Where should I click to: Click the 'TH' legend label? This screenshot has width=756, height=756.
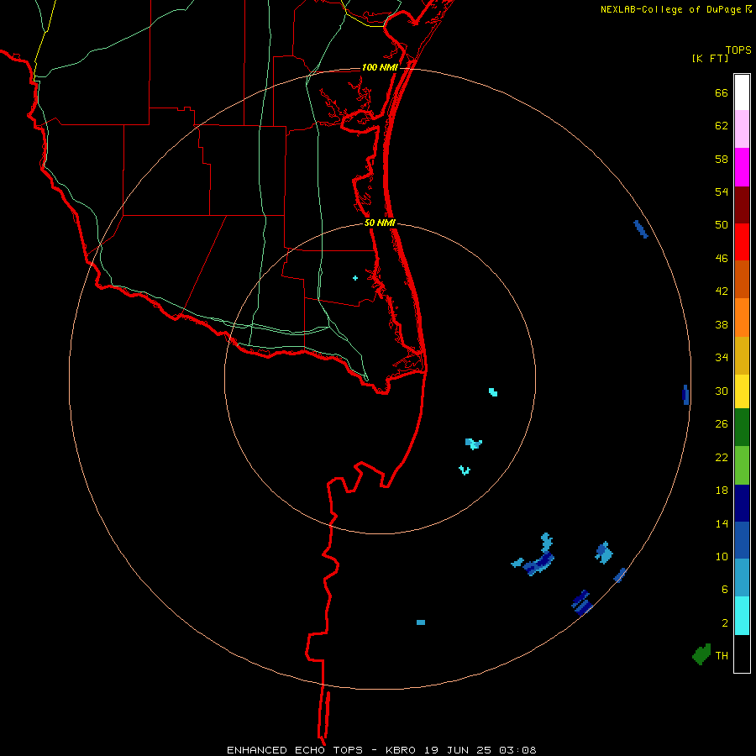coord(722,655)
